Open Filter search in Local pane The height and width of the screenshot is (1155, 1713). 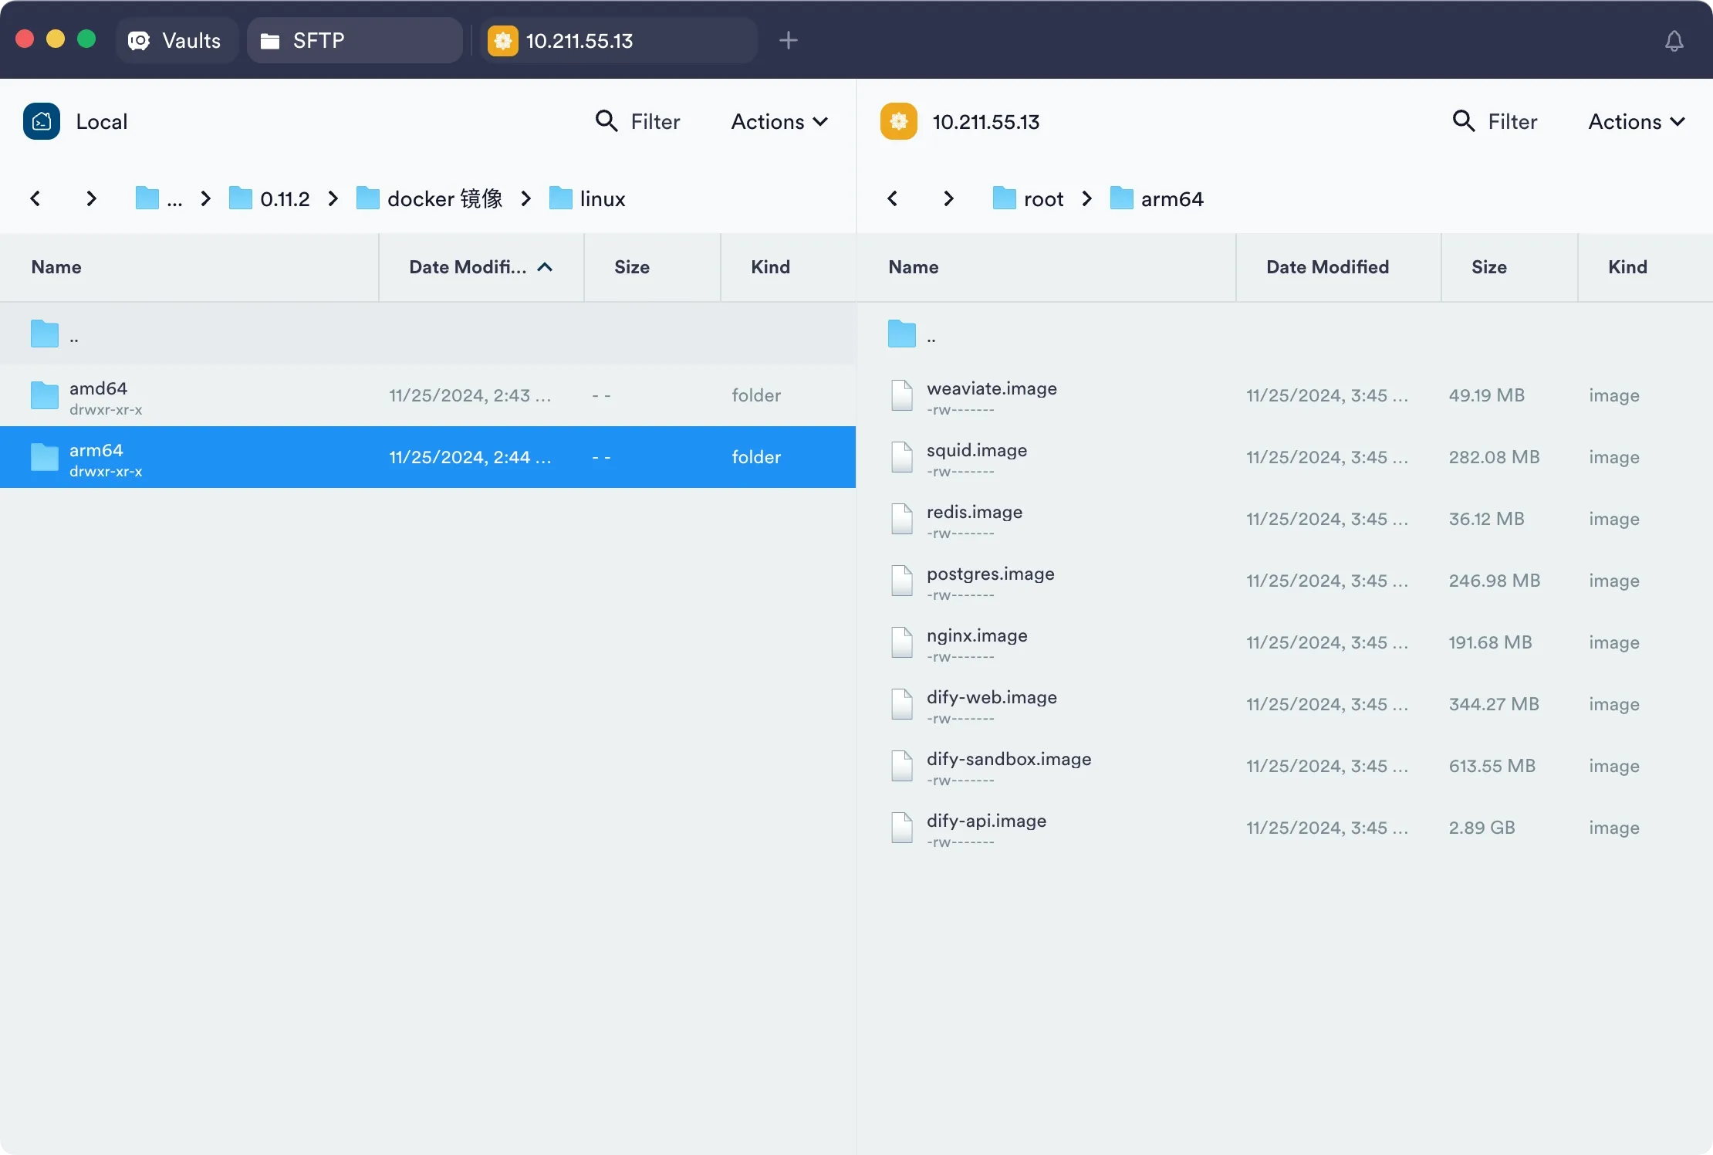(x=637, y=121)
